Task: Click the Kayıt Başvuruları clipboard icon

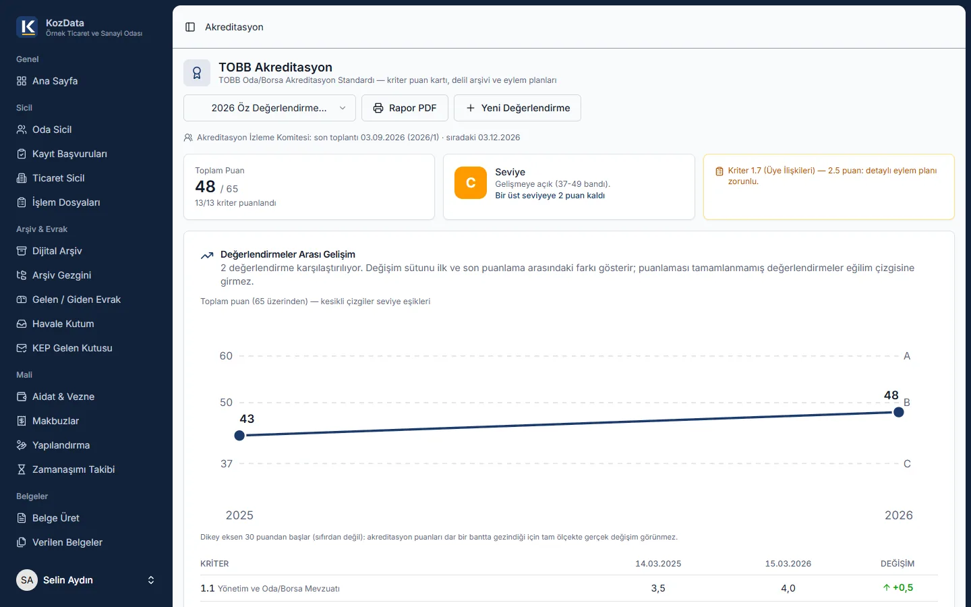Action: click(x=22, y=154)
